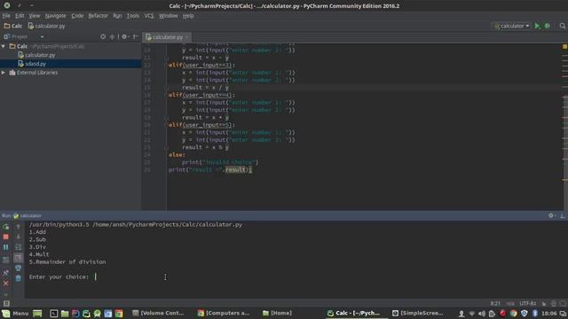The height and width of the screenshot is (319, 568).
Task: Click UTF-8 encoding selector in status bar
Action: click(528, 303)
